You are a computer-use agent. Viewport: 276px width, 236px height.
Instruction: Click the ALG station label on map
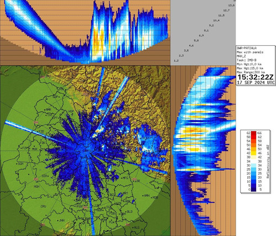coord(136,228)
